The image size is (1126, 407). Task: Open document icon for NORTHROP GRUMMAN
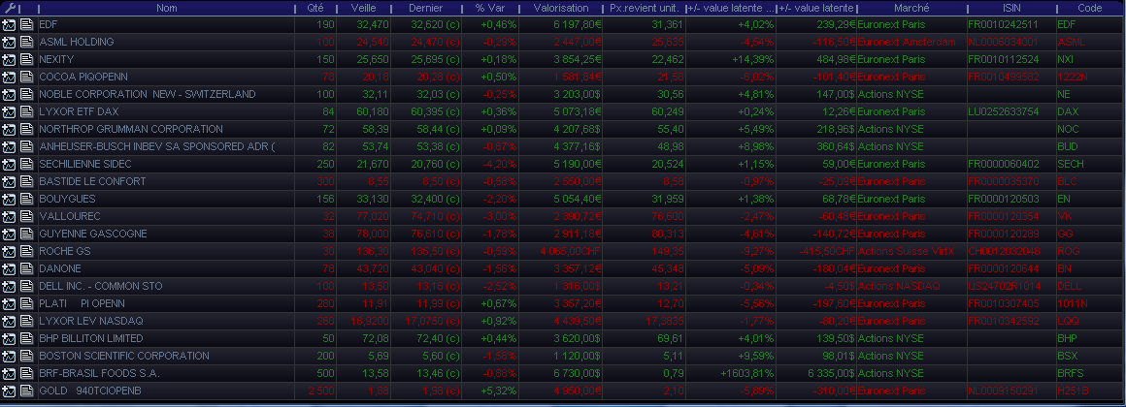click(27, 129)
